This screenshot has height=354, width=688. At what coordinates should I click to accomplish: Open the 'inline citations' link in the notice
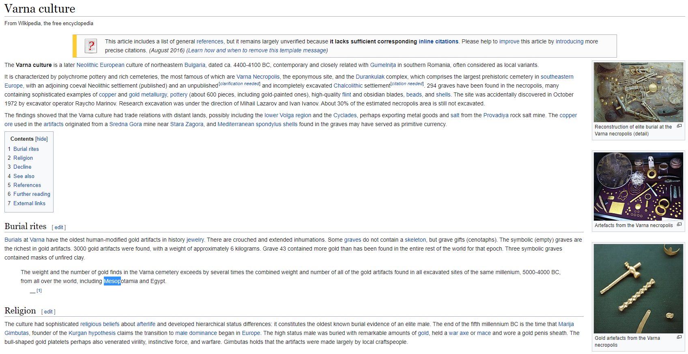point(439,41)
